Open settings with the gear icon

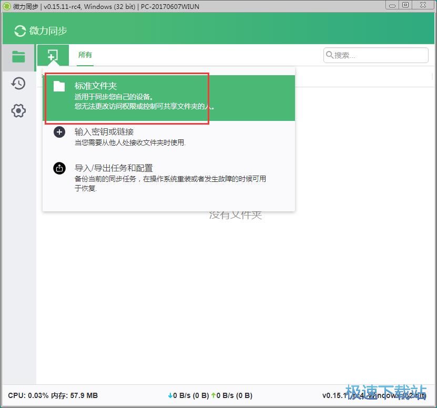pyautogui.click(x=18, y=110)
